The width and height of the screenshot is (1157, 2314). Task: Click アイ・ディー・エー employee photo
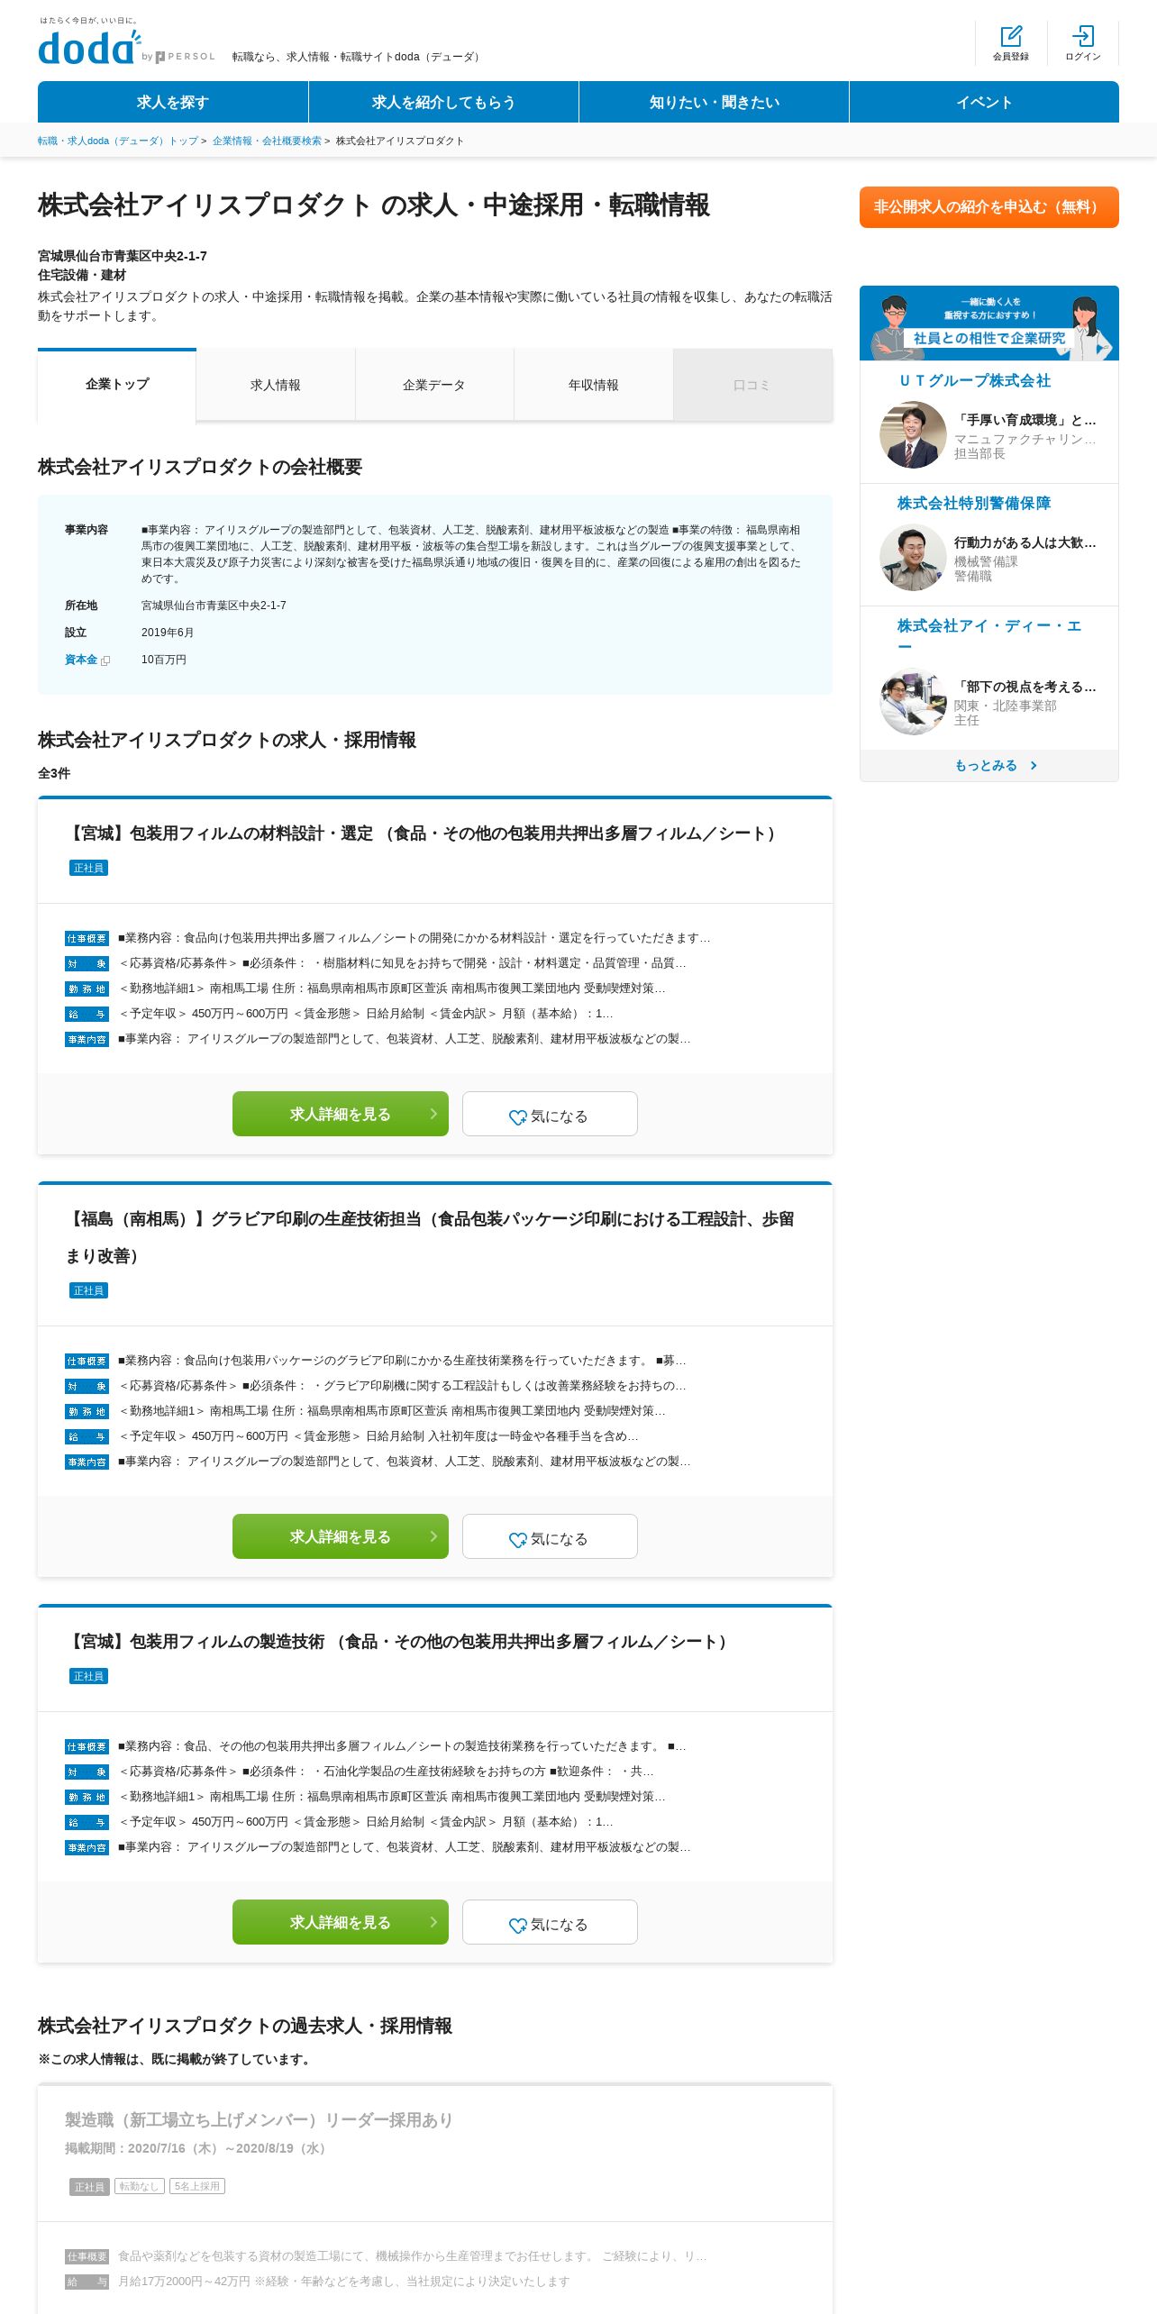(x=913, y=701)
